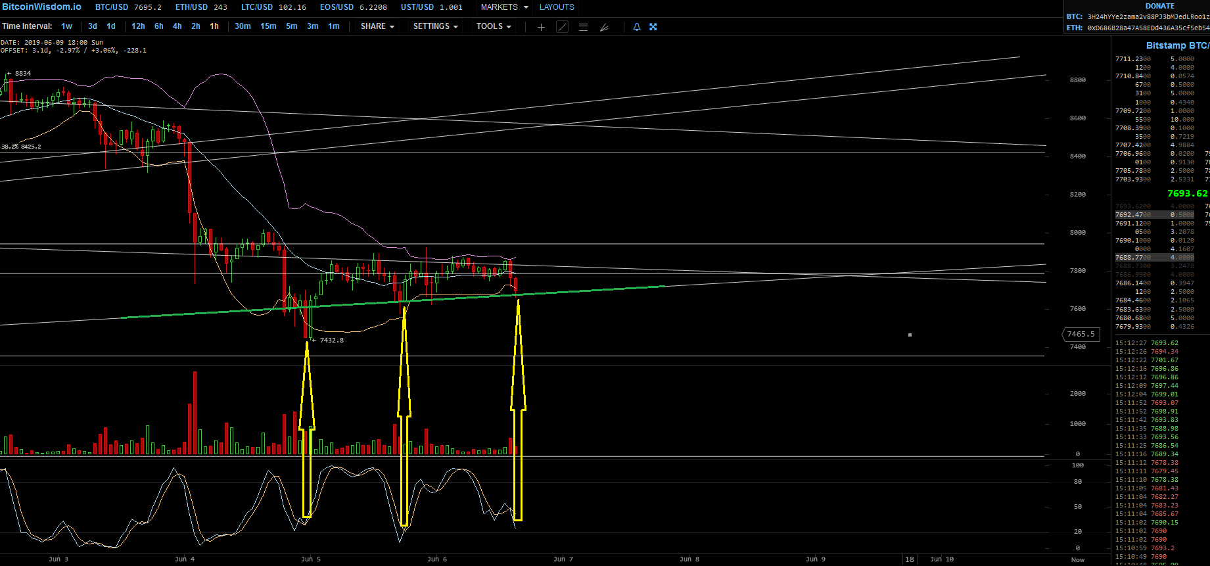
Task: Select the Fibonacci fan drawing tool
Action: click(x=604, y=27)
